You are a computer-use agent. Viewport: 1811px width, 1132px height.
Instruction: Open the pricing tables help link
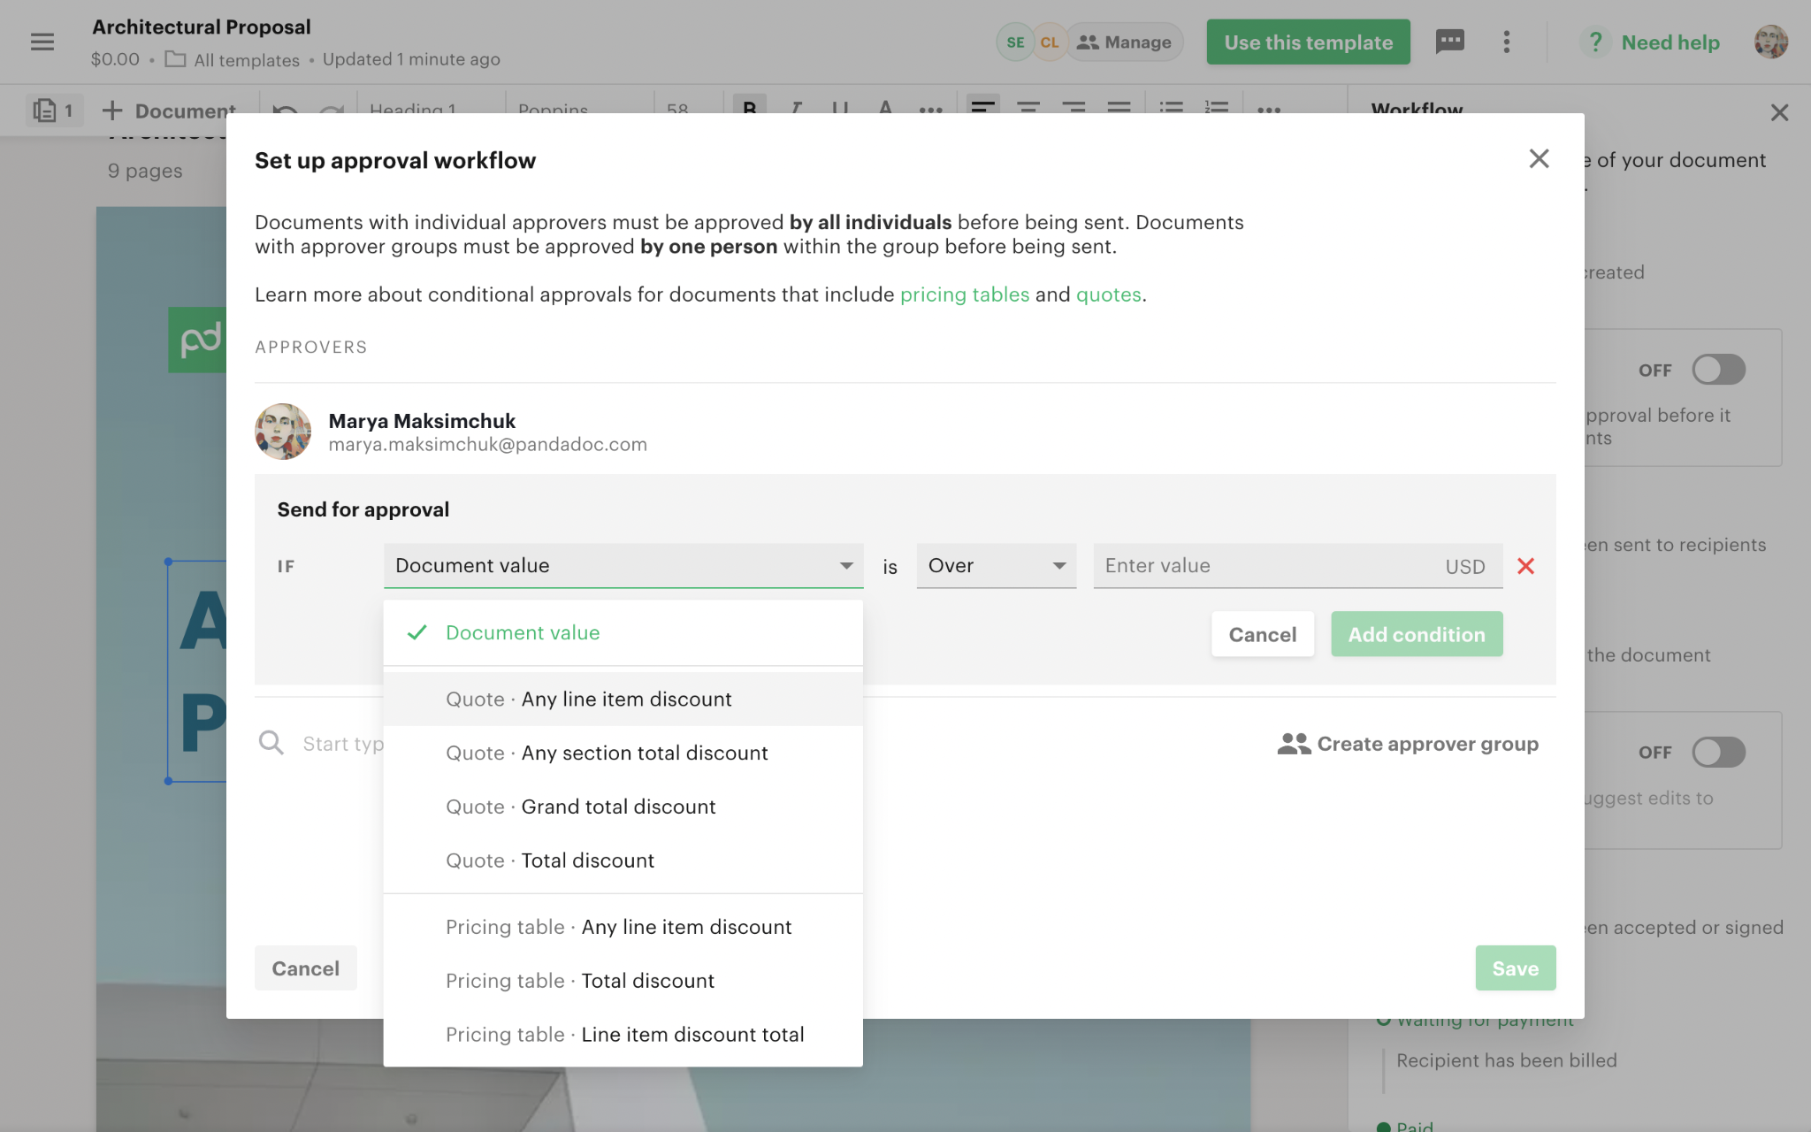(x=965, y=294)
